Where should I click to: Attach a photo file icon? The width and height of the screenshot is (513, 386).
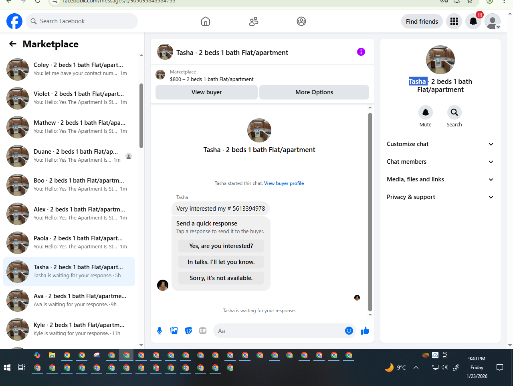pyautogui.click(x=174, y=331)
